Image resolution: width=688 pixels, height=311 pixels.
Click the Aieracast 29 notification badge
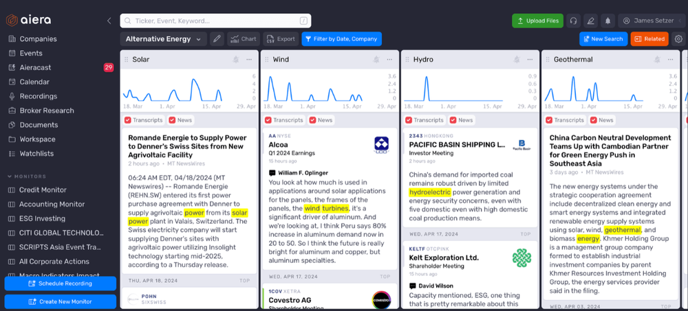[x=109, y=67]
